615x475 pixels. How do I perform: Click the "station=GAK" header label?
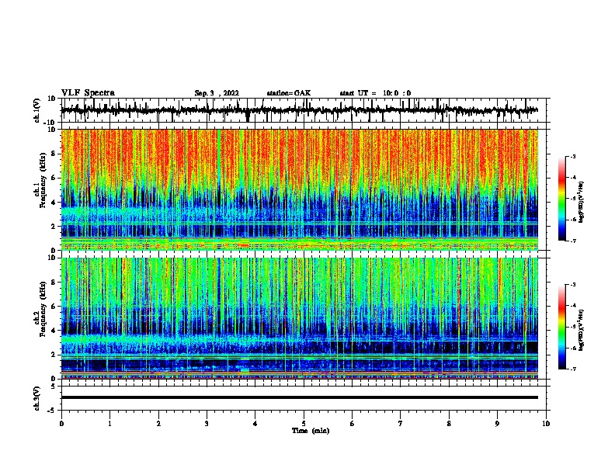[289, 93]
